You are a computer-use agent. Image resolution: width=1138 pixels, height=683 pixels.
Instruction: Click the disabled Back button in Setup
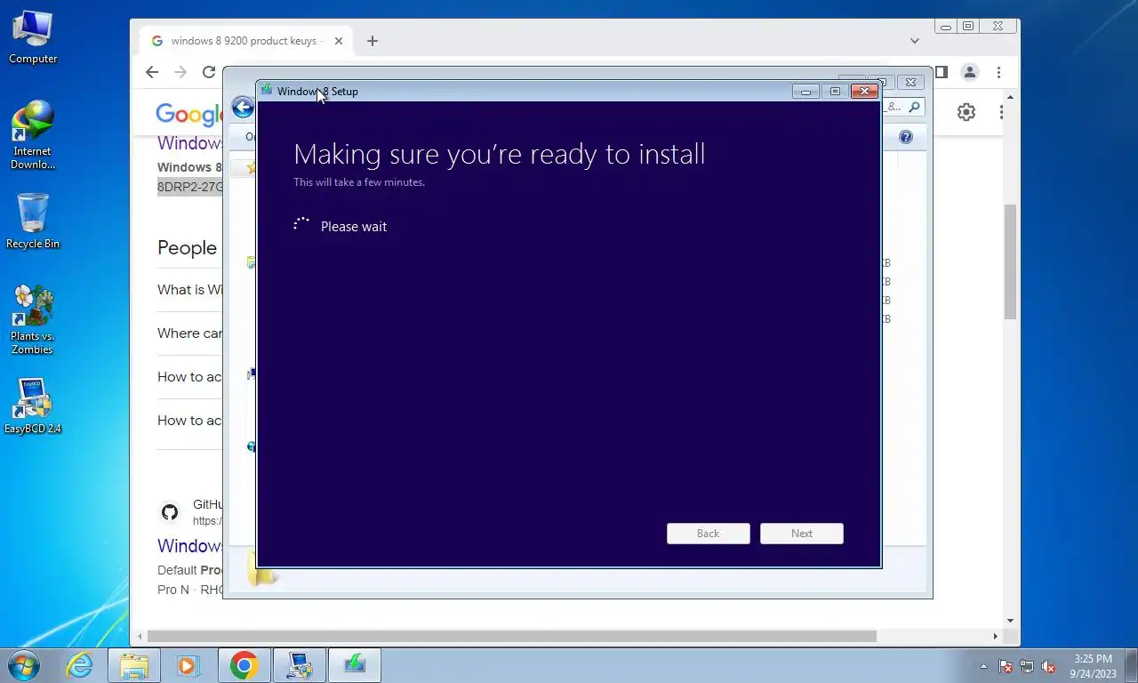tap(709, 534)
